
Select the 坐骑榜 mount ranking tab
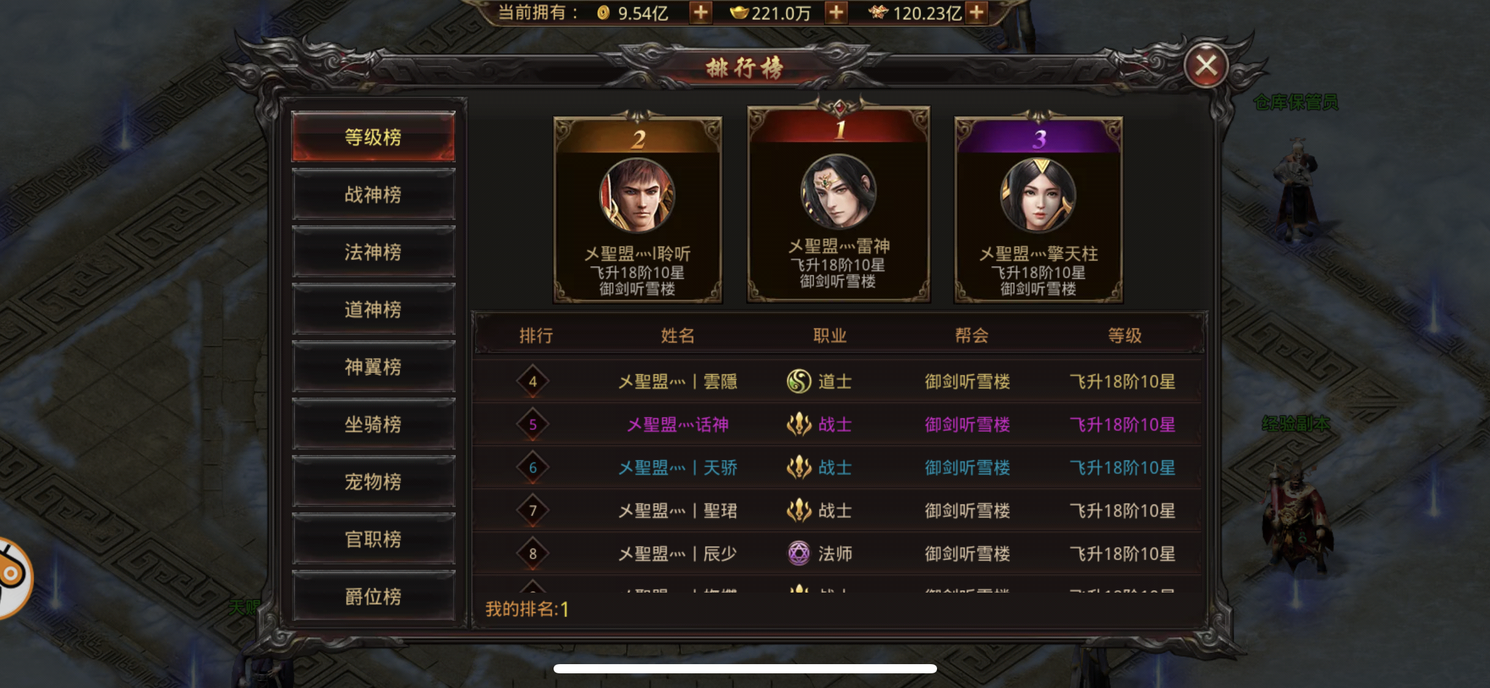click(373, 424)
